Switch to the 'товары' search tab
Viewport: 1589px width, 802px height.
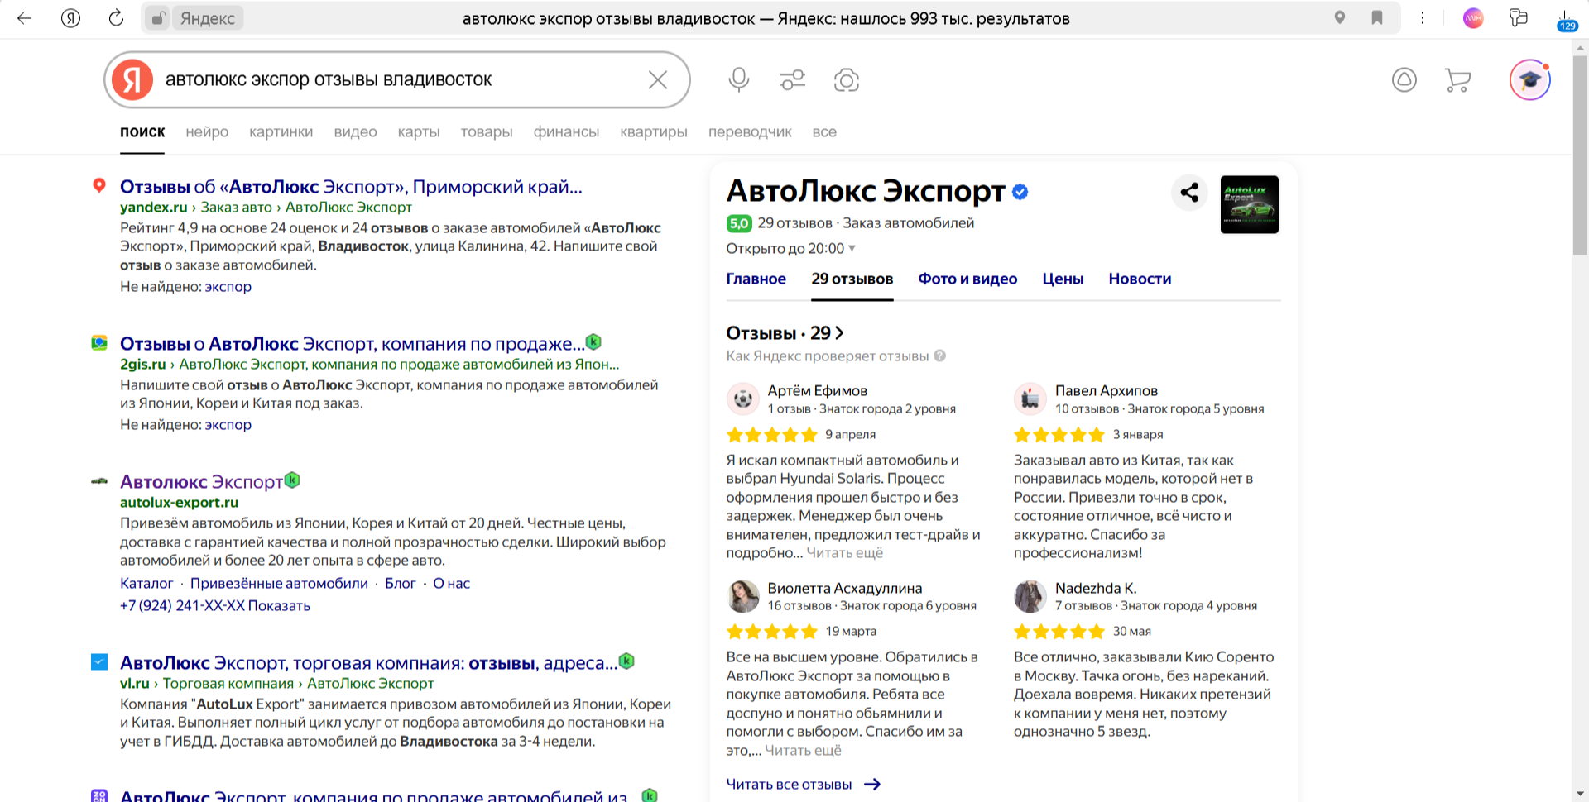pyautogui.click(x=487, y=132)
